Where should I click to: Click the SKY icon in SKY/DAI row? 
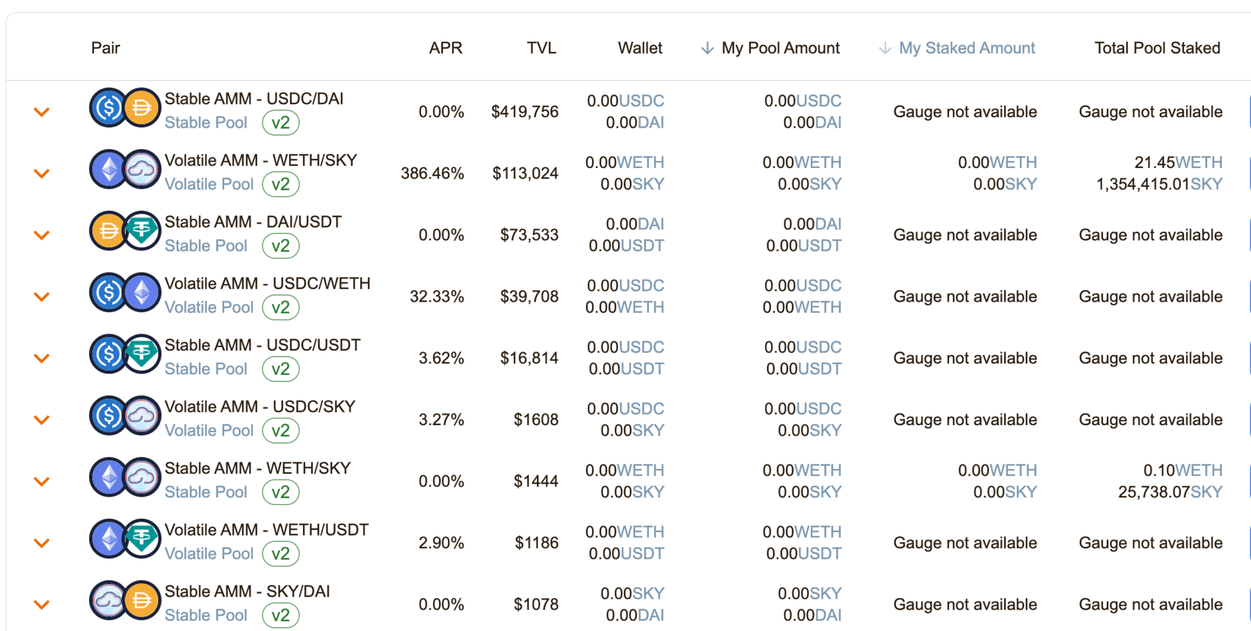[108, 601]
